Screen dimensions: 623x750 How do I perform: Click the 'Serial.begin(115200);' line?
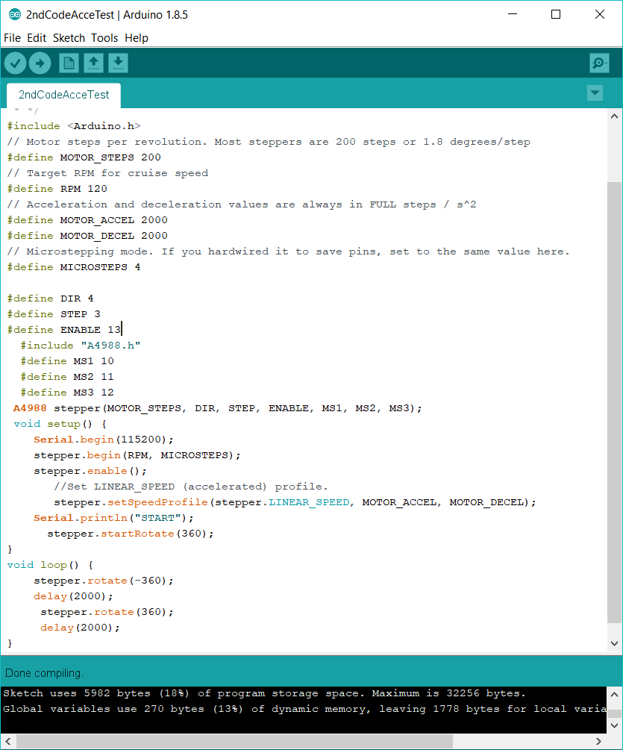tap(104, 440)
